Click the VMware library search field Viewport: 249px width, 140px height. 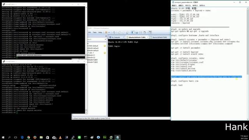96,39
